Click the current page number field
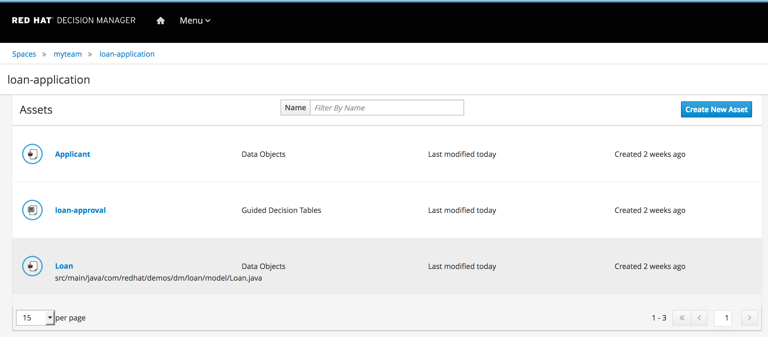 723,318
